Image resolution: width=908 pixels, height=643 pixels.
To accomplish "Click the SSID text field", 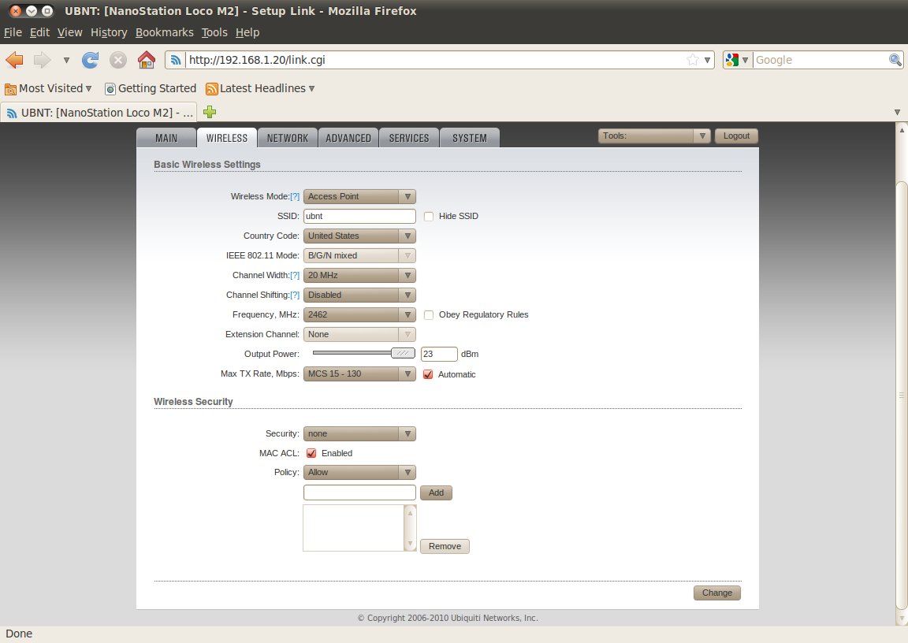I will (x=359, y=216).
